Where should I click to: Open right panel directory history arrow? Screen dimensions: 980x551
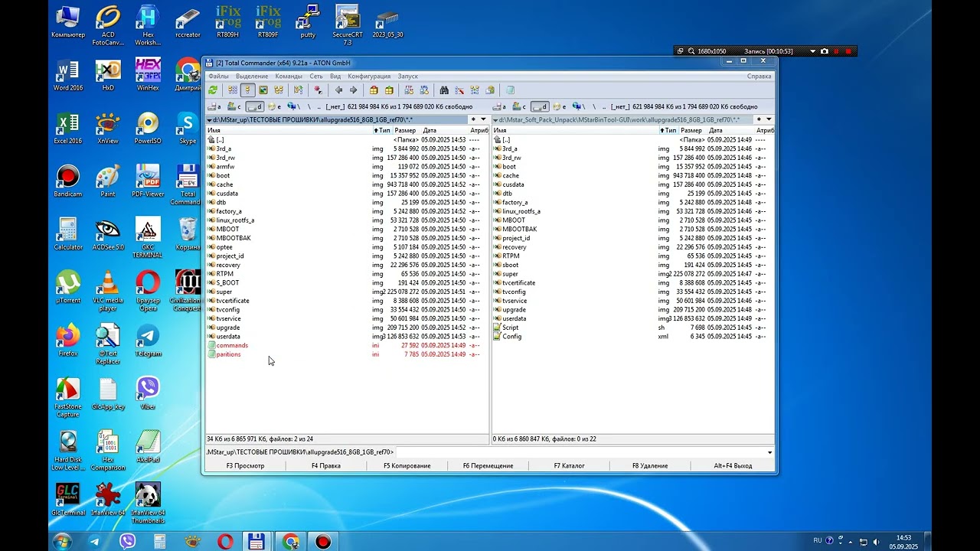click(769, 119)
